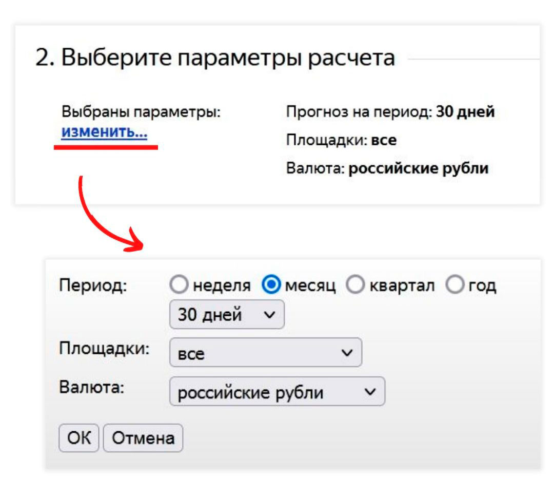
Task: Click the Валюта: российские рубли summary text
Action: (x=387, y=168)
